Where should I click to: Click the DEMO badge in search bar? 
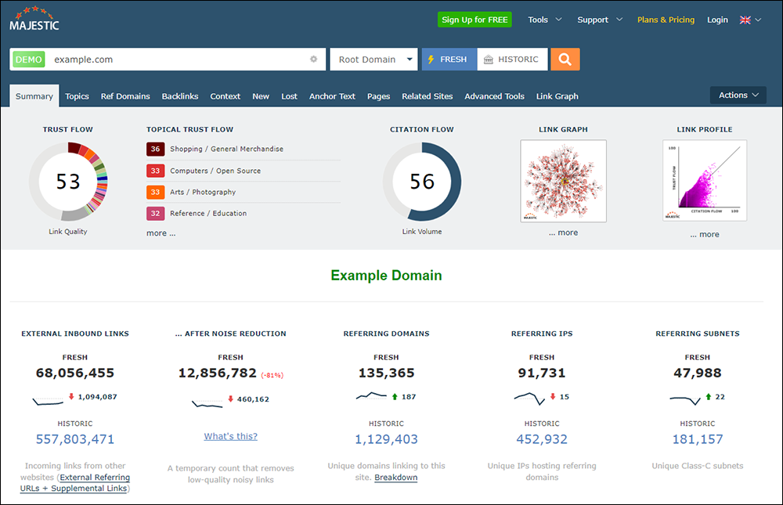coord(28,60)
